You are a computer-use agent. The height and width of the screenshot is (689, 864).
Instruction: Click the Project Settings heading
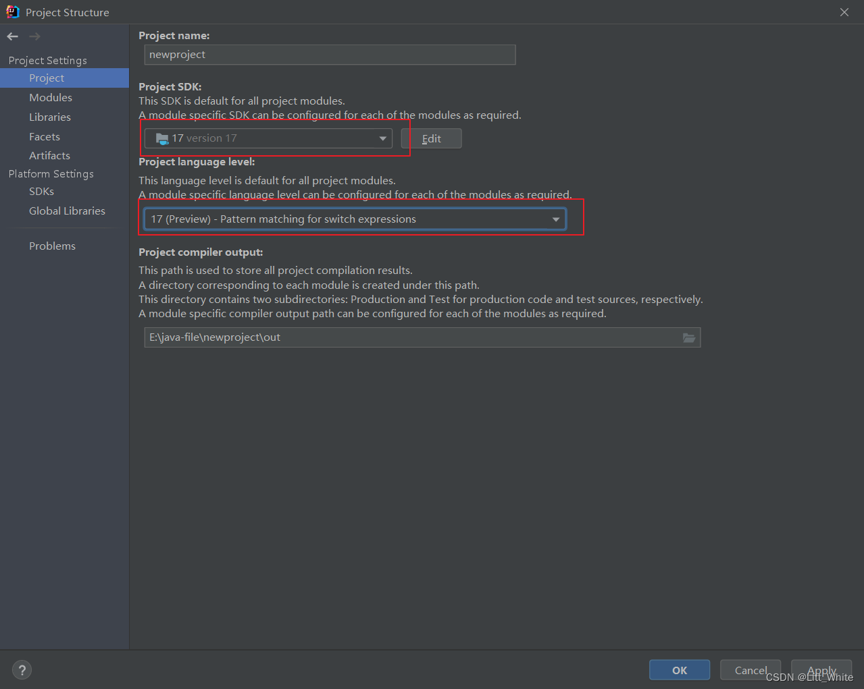(x=48, y=60)
